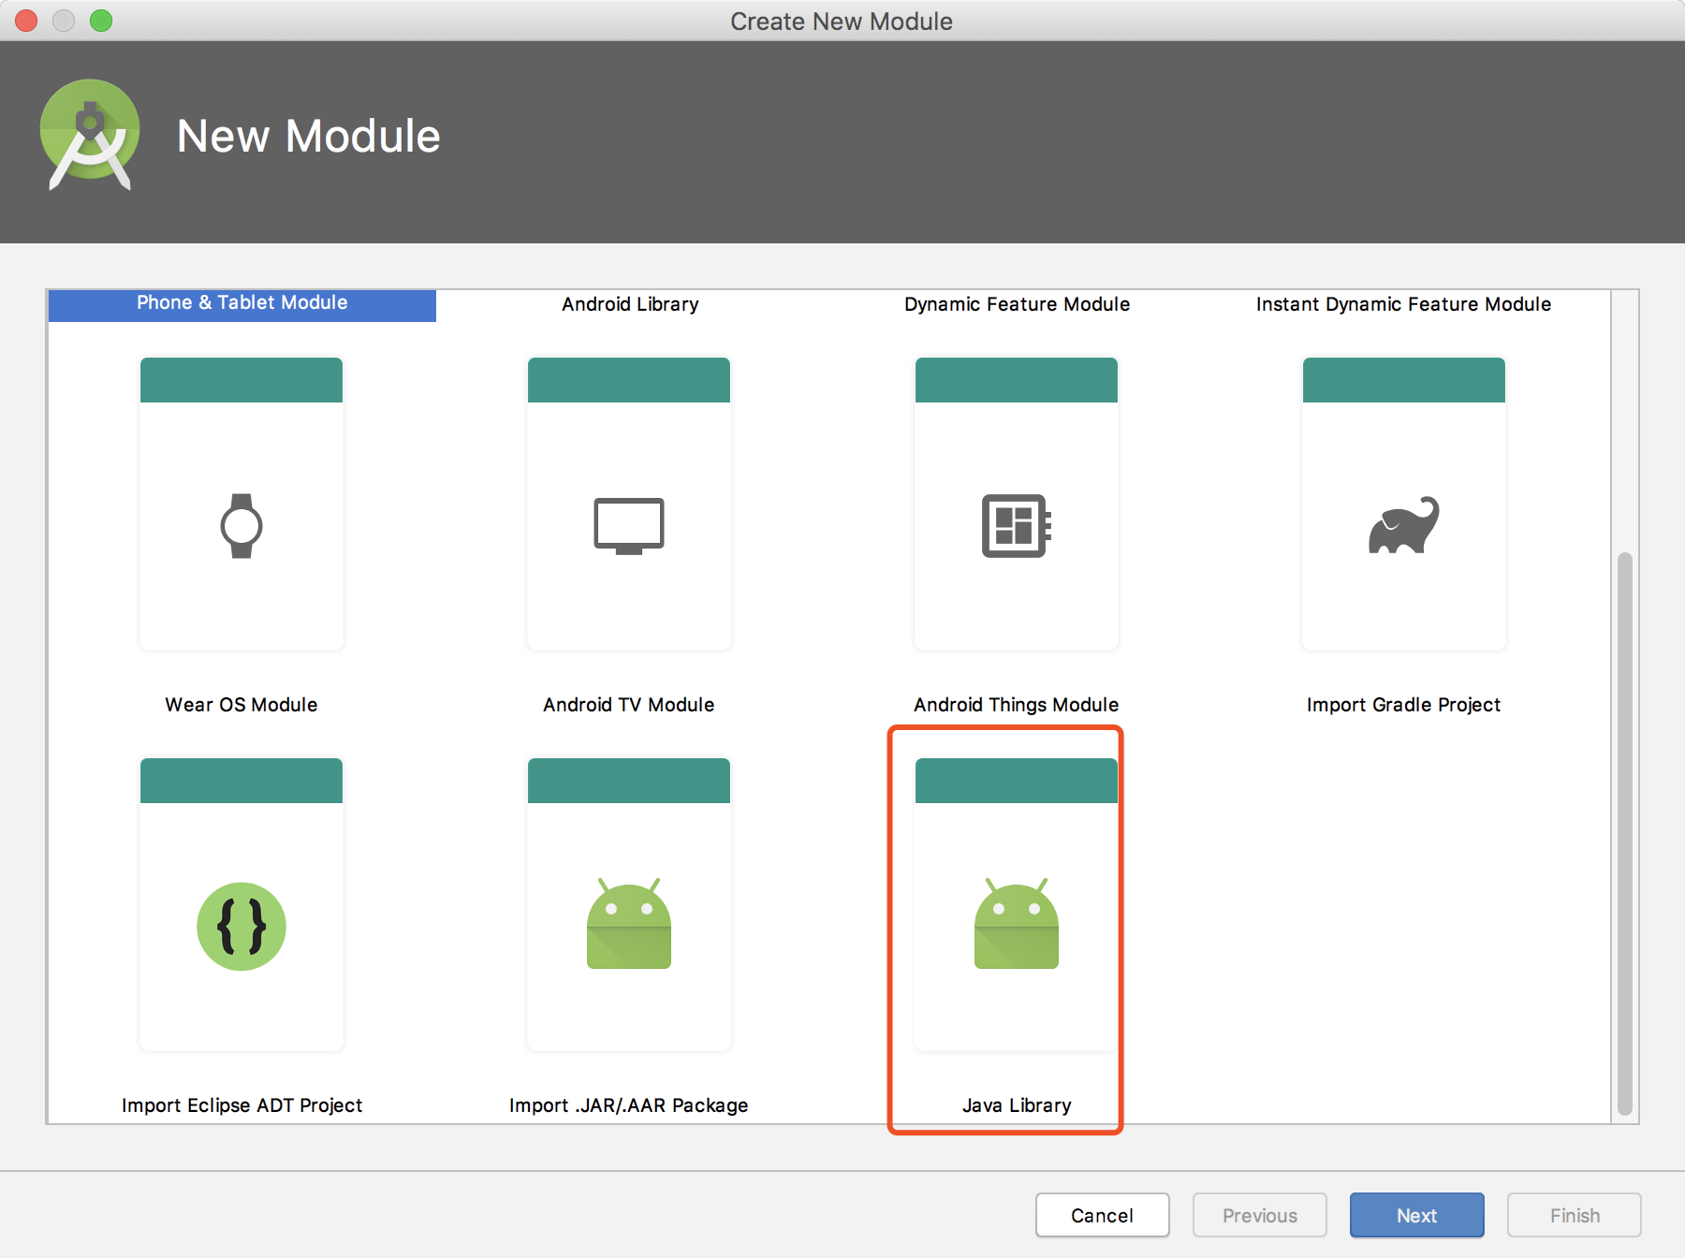1685x1258 pixels.
Task: Choose Instant Dynamic Feature Module label
Action: 1403,304
